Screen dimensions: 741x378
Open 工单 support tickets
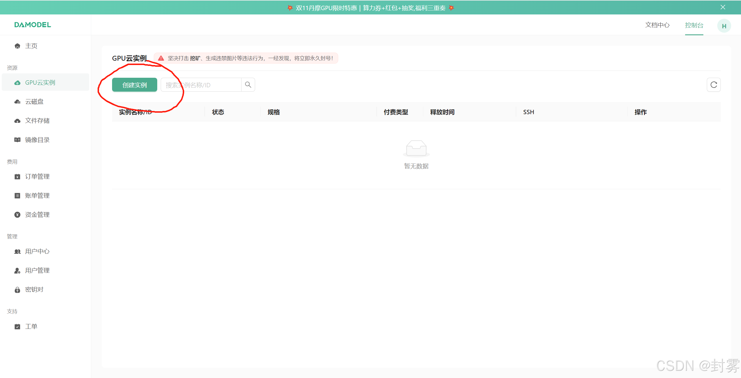pos(31,327)
